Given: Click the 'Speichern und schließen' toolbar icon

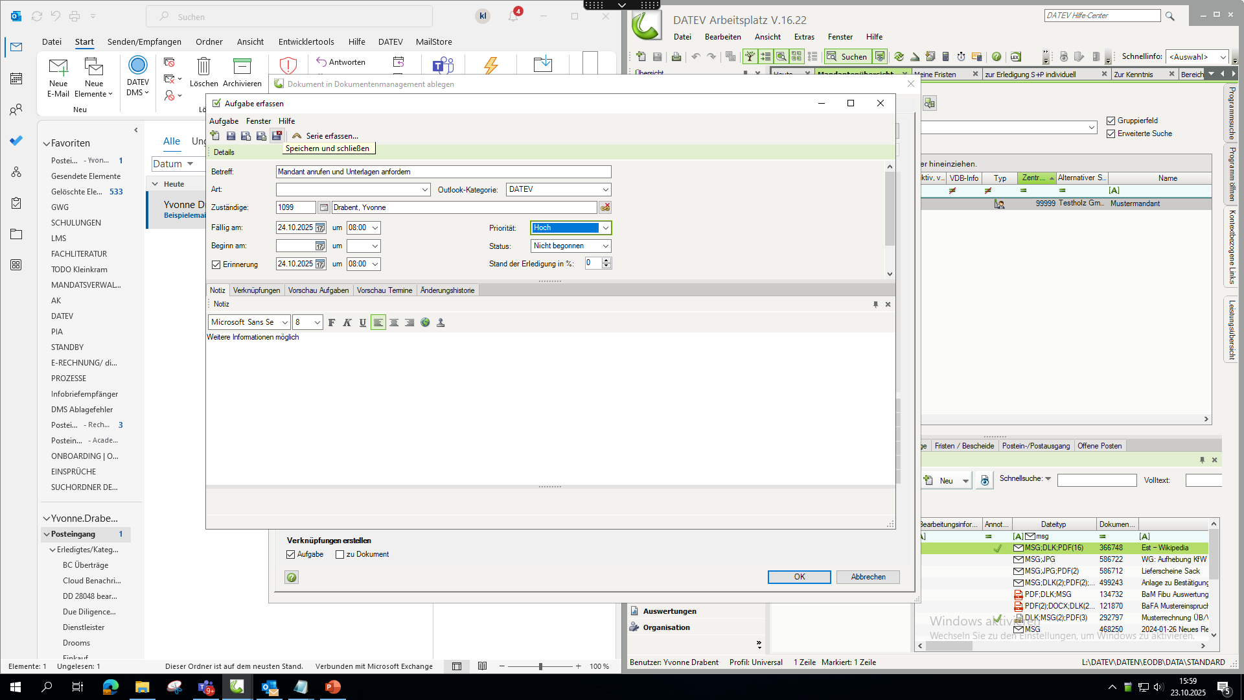Looking at the screenshot, I should [x=277, y=135].
